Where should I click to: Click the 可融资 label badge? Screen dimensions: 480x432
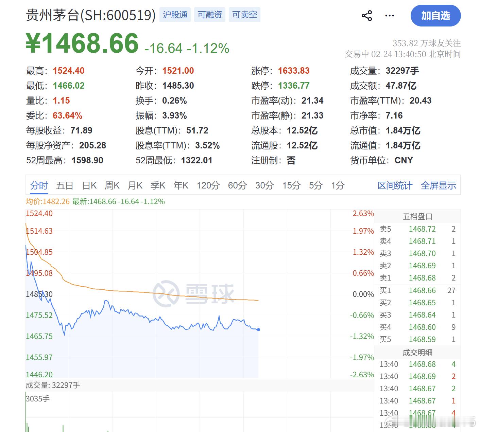pyautogui.click(x=209, y=15)
